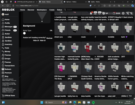135x105 pixels.
Task: Select the Invisible clothing thumbnail
Action: pos(114,28)
